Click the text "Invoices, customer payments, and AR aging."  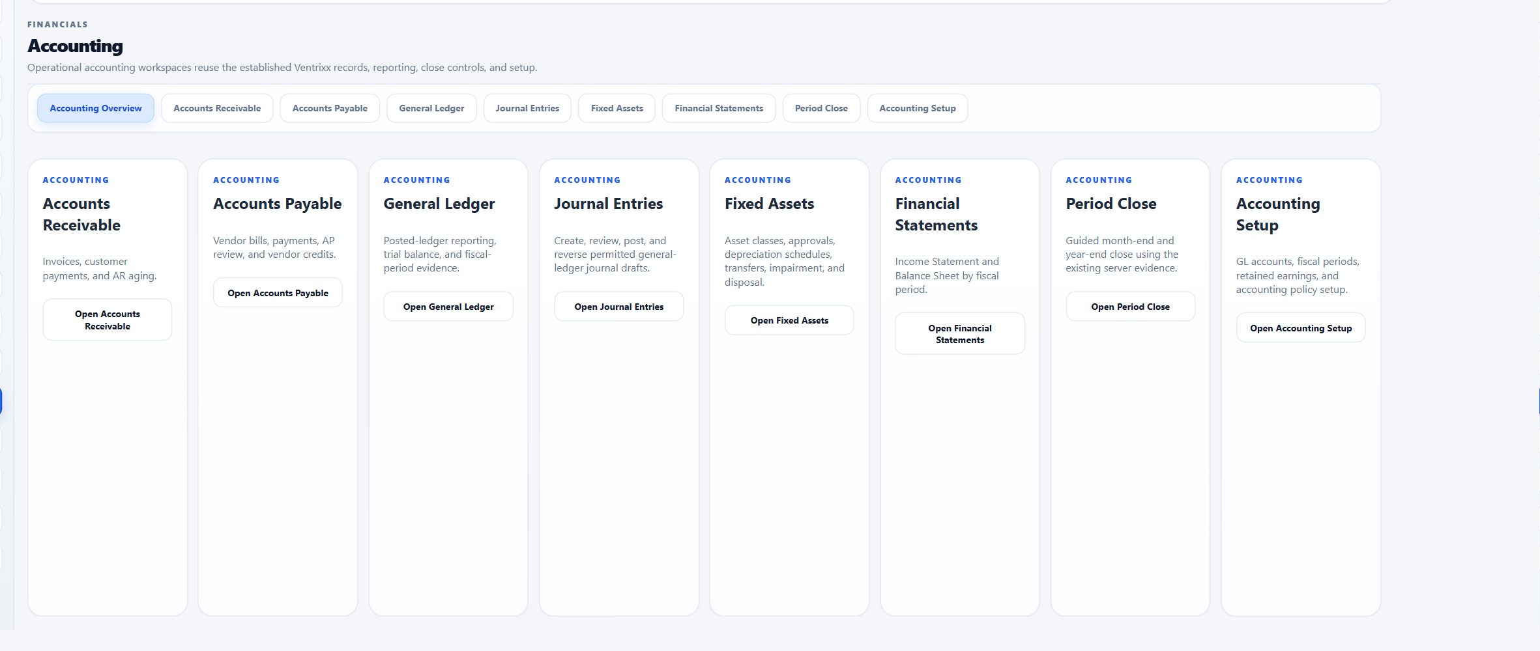pos(100,269)
